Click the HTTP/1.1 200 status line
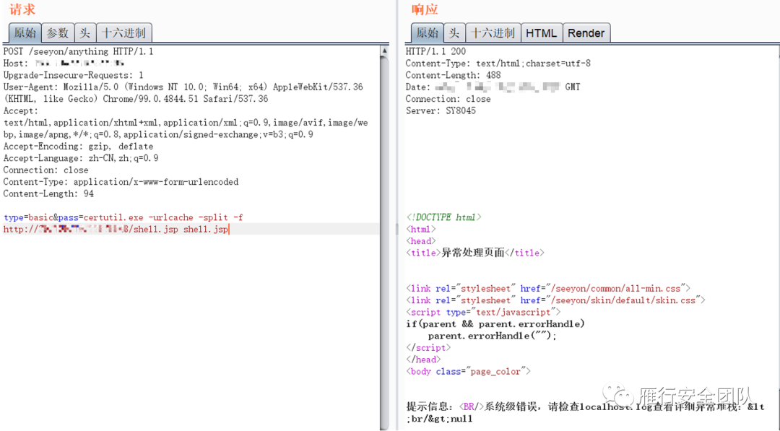The image size is (780, 431). pos(435,52)
